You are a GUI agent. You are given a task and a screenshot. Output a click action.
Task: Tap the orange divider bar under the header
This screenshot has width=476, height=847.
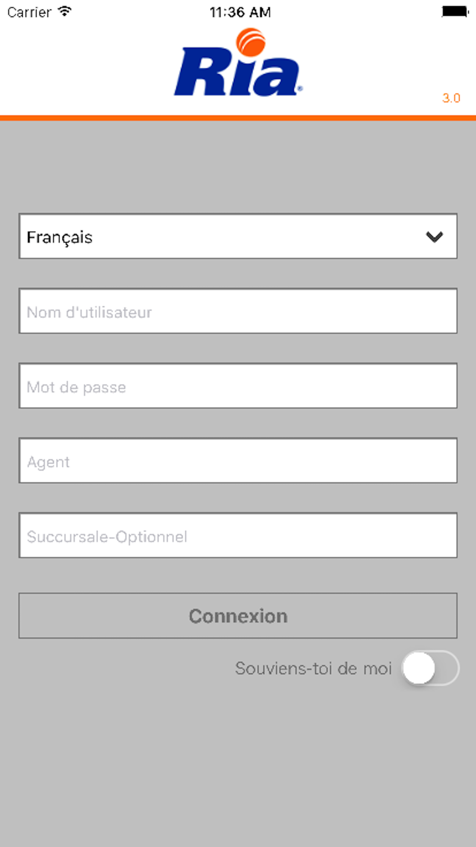(238, 118)
